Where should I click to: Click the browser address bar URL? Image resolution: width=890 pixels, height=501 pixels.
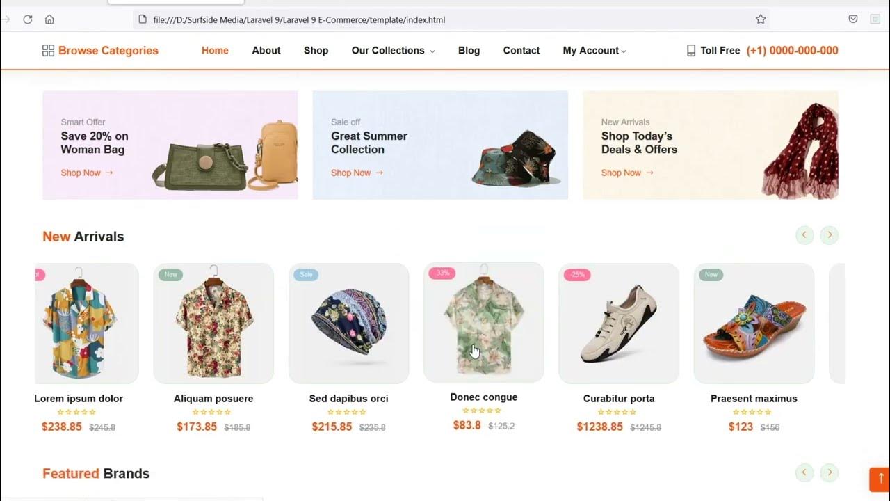[299, 19]
